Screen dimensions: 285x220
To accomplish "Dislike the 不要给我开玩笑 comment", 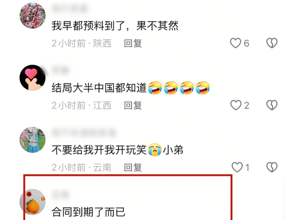I will coord(272,167).
